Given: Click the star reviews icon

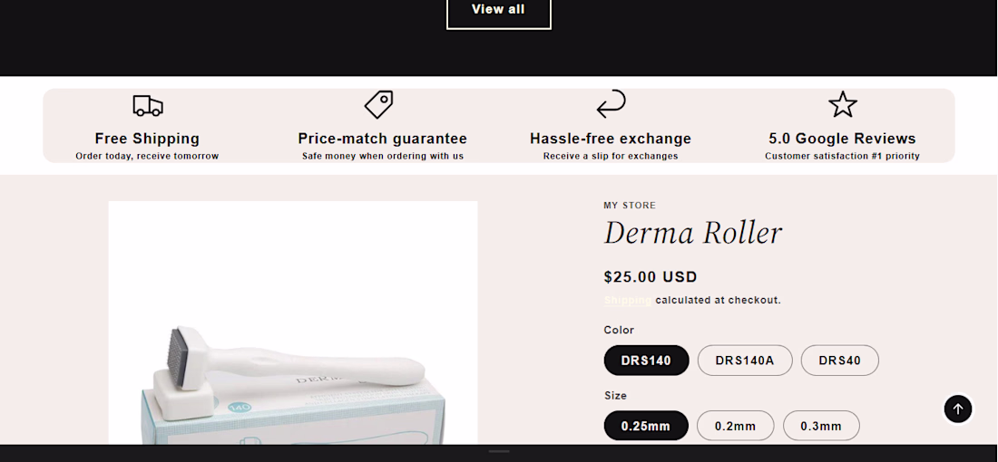Looking at the screenshot, I should pyautogui.click(x=842, y=104).
